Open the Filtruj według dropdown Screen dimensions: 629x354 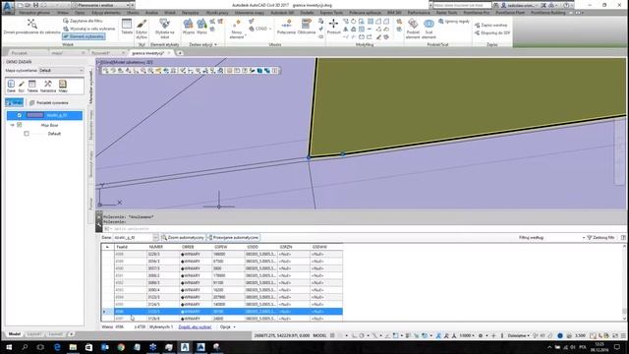[584, 238]
